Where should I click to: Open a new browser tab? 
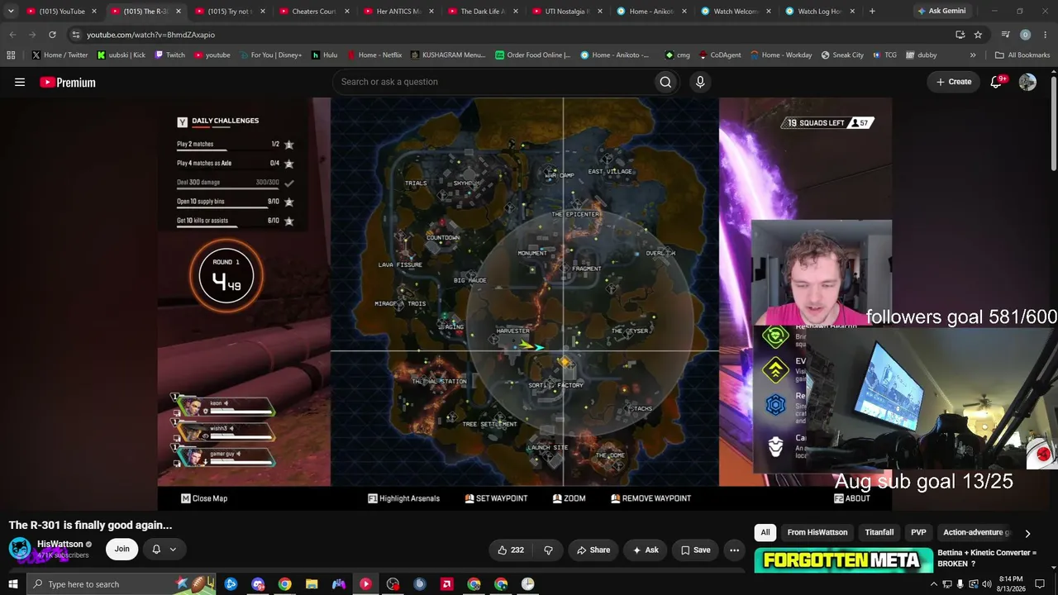[x=872, y=12]
